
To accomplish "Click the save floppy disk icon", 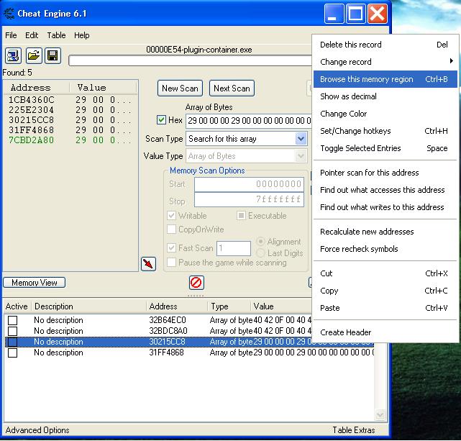I will pos(53,55).
